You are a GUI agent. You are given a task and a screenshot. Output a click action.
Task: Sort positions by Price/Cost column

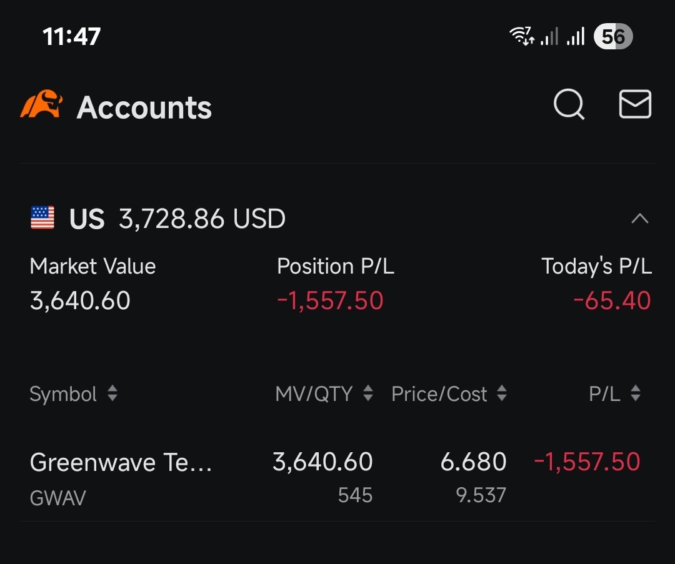449,393
